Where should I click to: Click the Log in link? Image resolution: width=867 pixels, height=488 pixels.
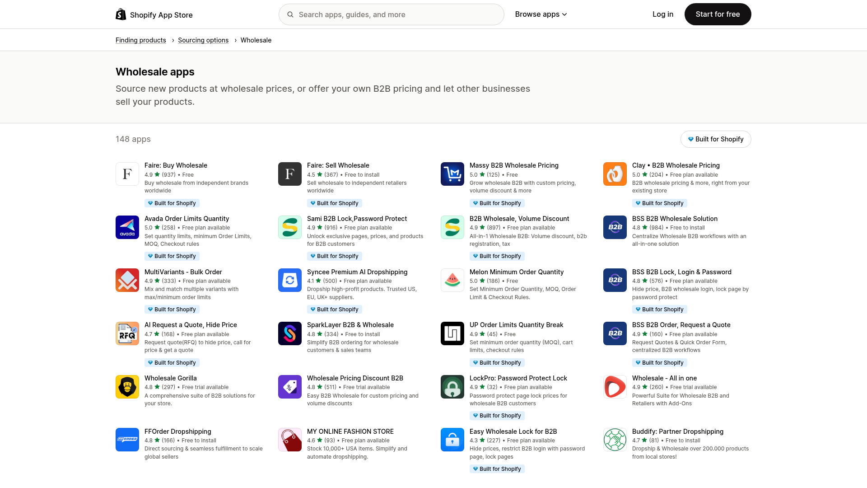(663, 14)
